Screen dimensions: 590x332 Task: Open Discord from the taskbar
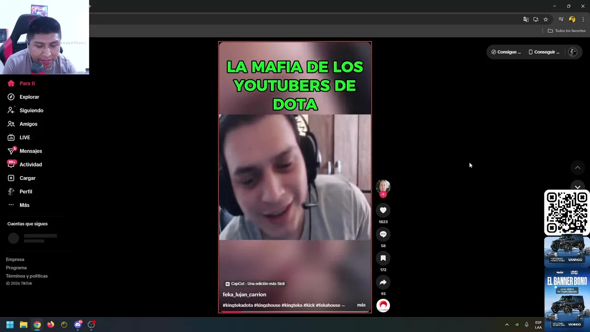pyautogui.click(x=78, y=325)
